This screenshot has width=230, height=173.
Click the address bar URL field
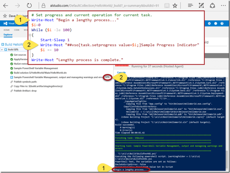105,6
